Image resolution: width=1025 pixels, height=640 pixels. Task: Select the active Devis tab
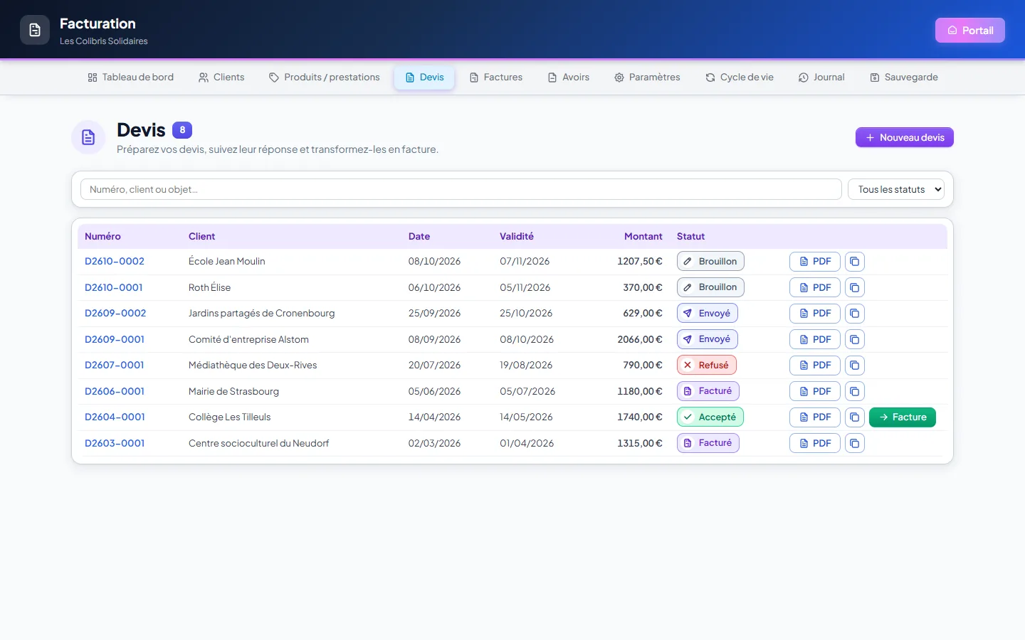point(424,78)
